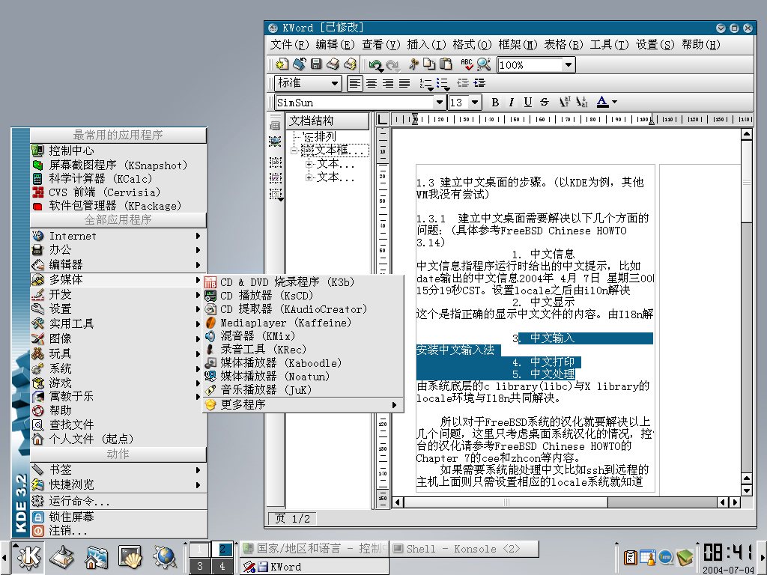Select the insert picture frame tool
This screenshot has height=575, width=767.
tap(276, 142)
